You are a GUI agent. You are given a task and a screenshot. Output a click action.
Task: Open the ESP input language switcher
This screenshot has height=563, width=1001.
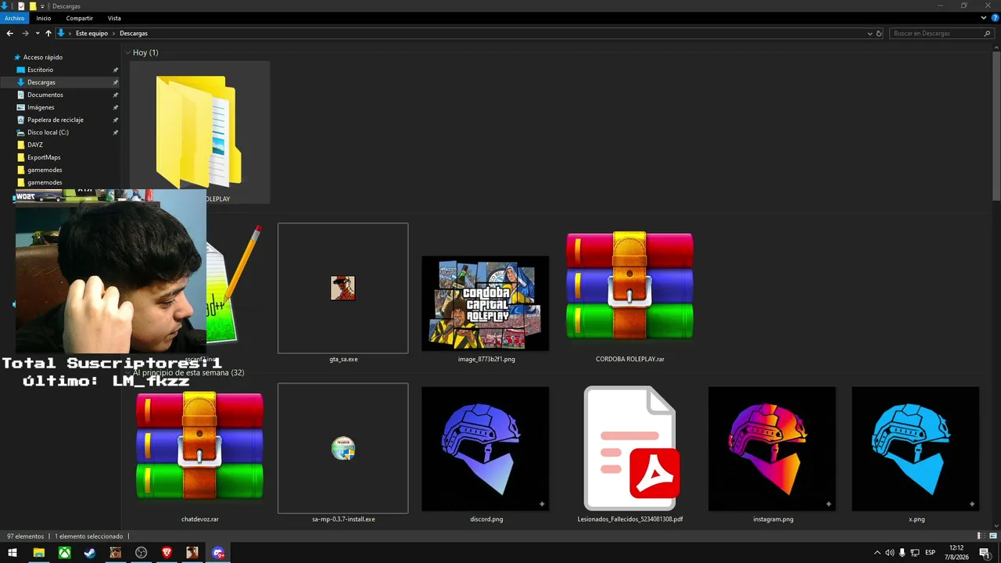tap(931, 553)
